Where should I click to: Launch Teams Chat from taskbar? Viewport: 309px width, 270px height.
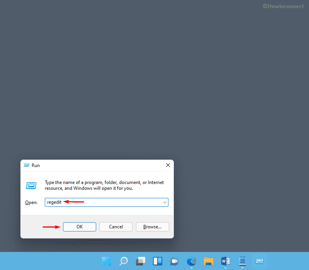[175, 261]
